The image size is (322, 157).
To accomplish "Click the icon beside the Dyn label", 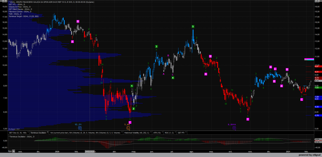I will 13,151.
